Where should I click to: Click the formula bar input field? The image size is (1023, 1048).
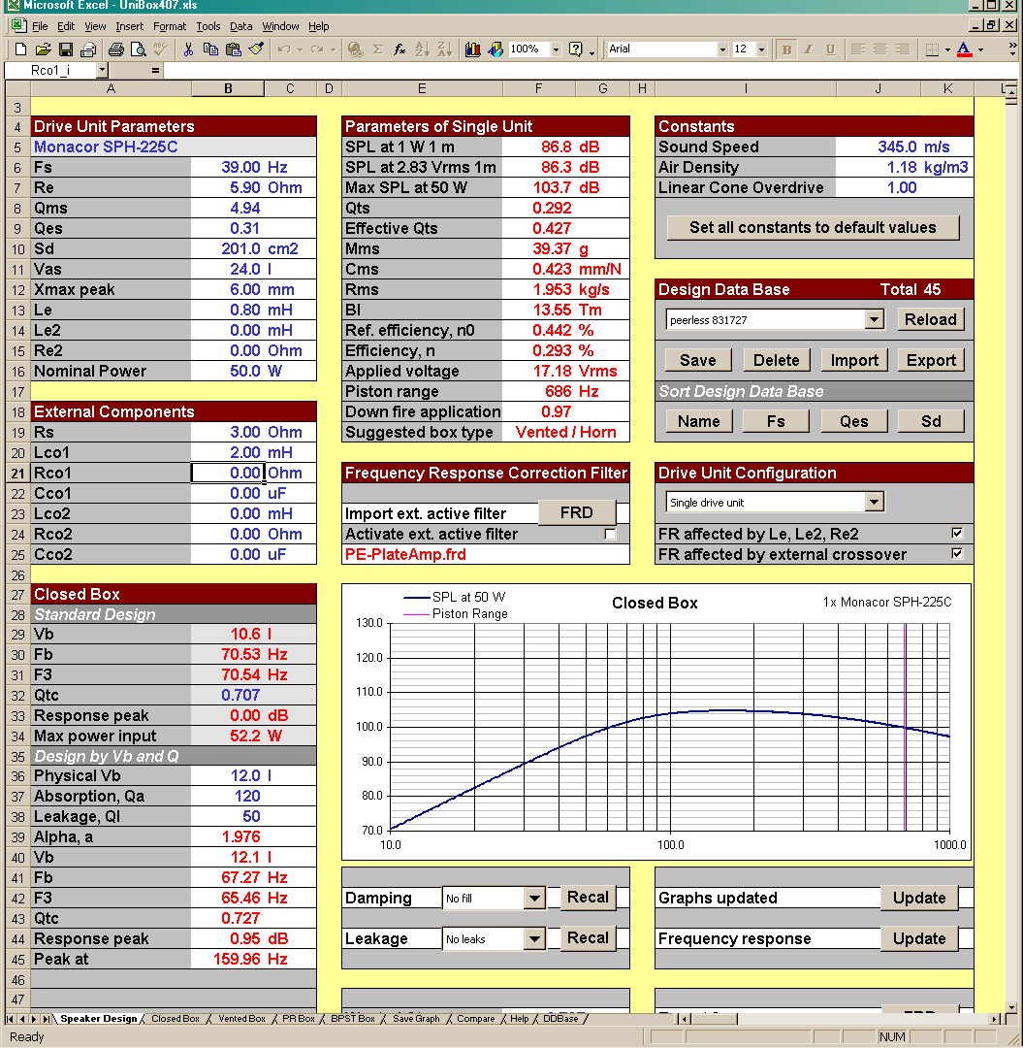point(591,70)
